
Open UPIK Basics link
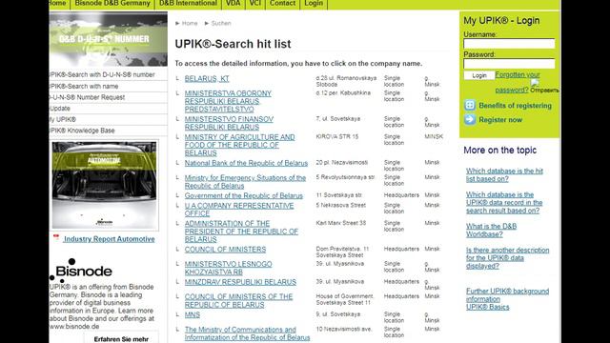487,307
